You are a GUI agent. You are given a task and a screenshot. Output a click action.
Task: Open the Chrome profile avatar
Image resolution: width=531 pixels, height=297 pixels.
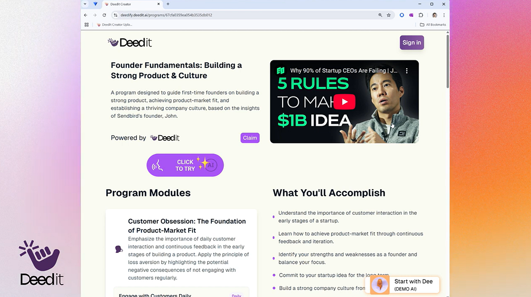pyautogui.click(x=434, y=15)
